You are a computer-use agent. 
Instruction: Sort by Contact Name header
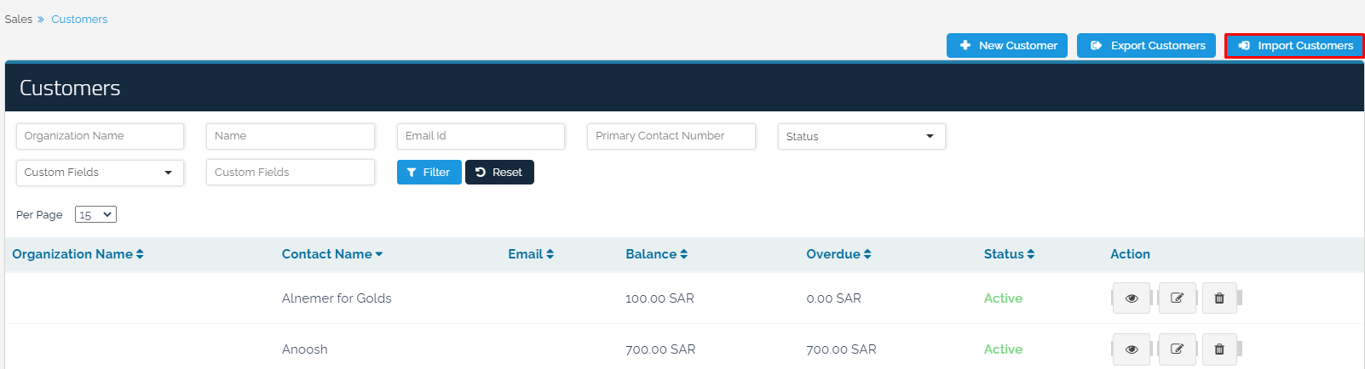[331, 254]
